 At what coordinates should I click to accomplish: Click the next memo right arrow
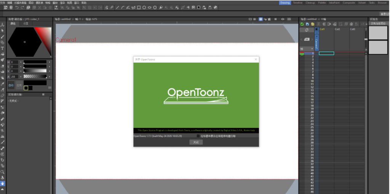pyautogui.click(x=312, y=39)
